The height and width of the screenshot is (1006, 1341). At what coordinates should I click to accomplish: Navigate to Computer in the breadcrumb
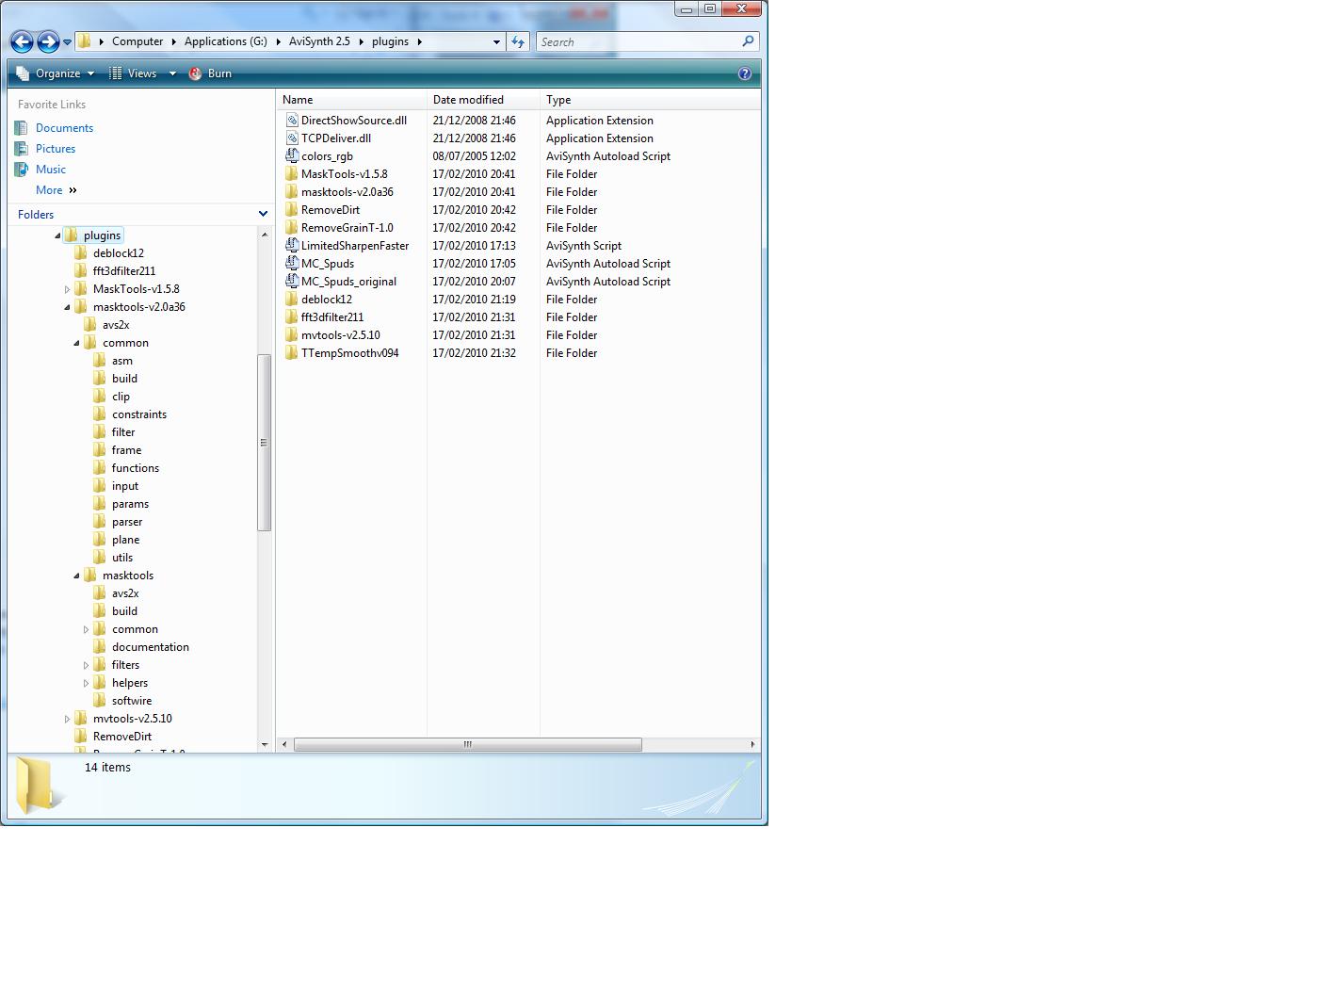click(137, 41)
